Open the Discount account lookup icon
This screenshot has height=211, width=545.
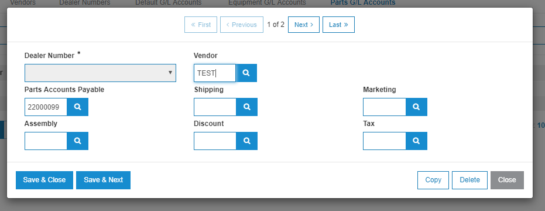[247, 141]
